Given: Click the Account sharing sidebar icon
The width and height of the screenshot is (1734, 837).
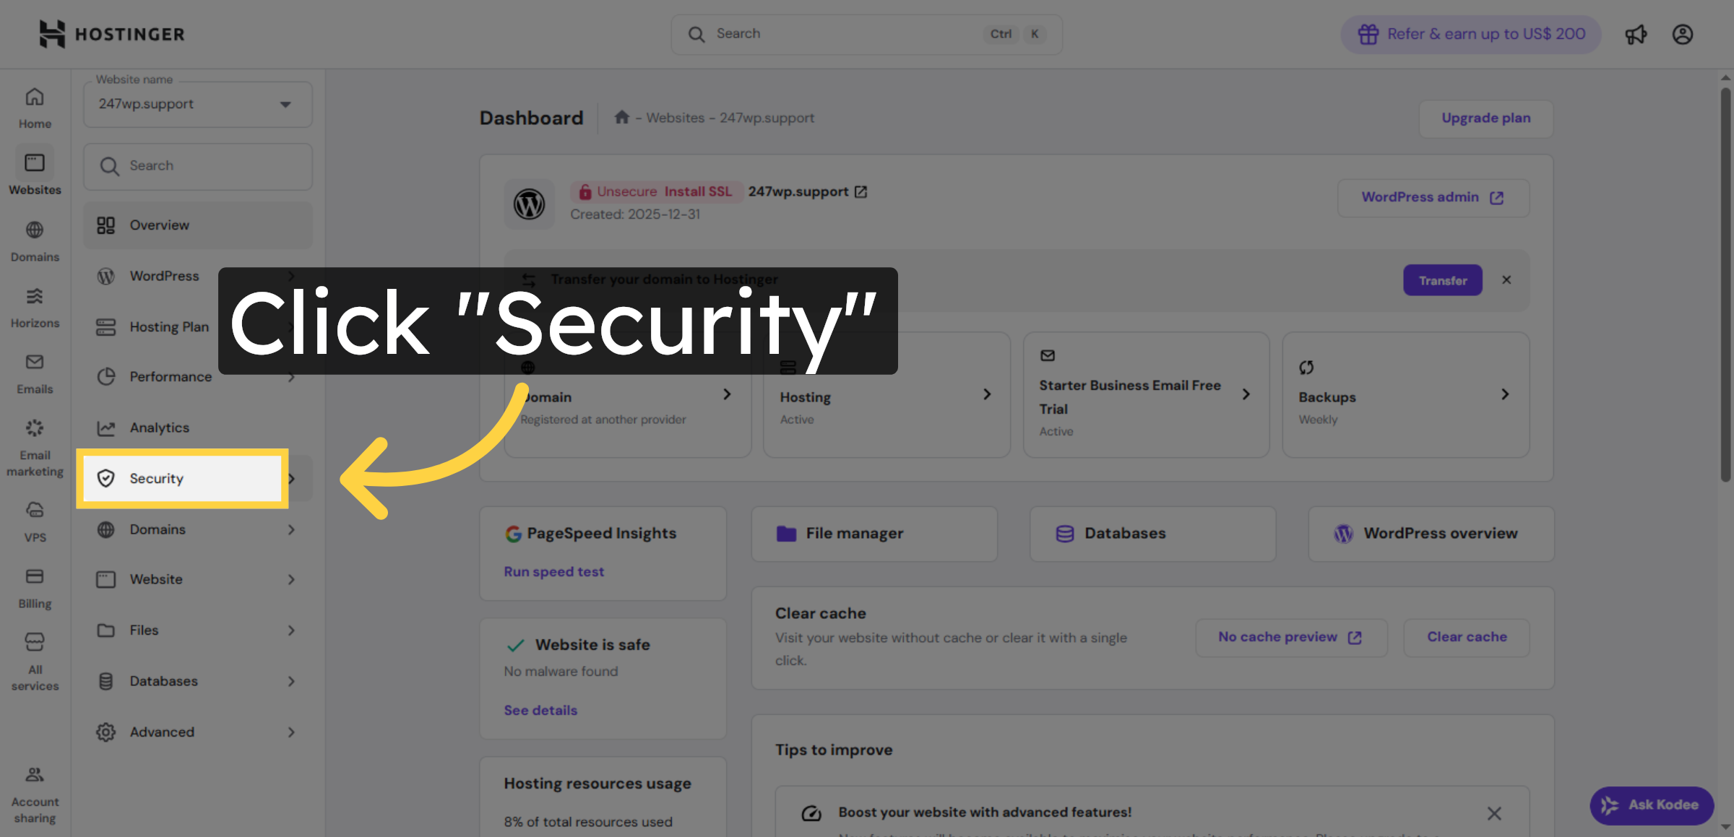Looking at the screenshot, I should click(x=34, y=774).
